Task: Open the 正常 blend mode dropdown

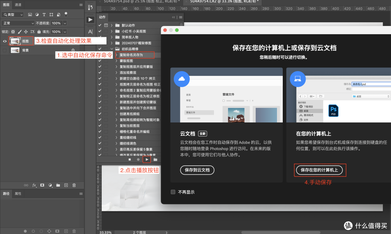Action: pyautogui.click(x=18, y=23)
